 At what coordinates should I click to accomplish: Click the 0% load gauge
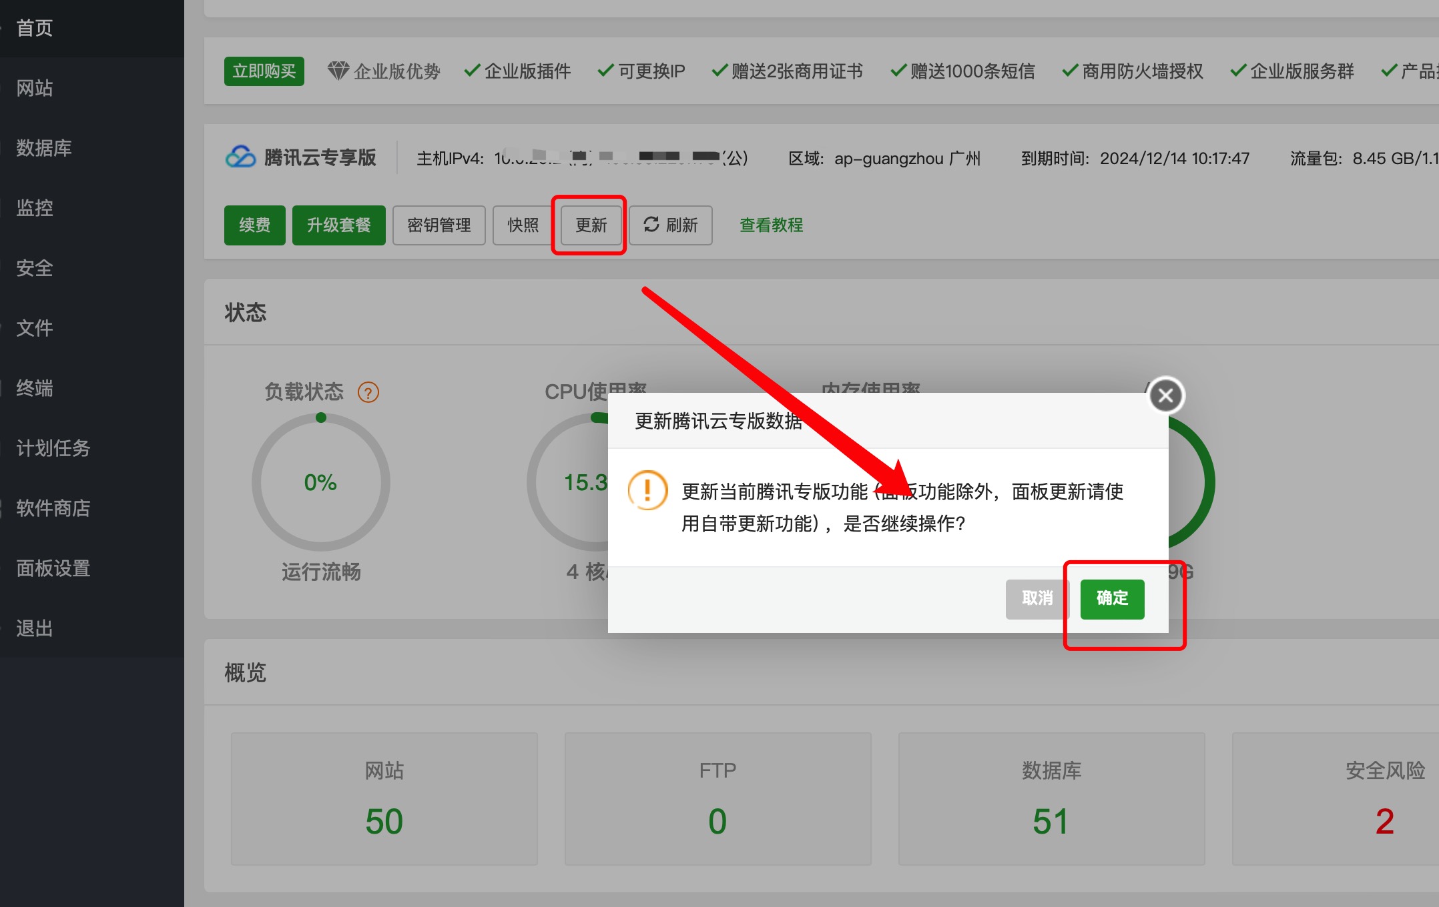coord(321,482)
